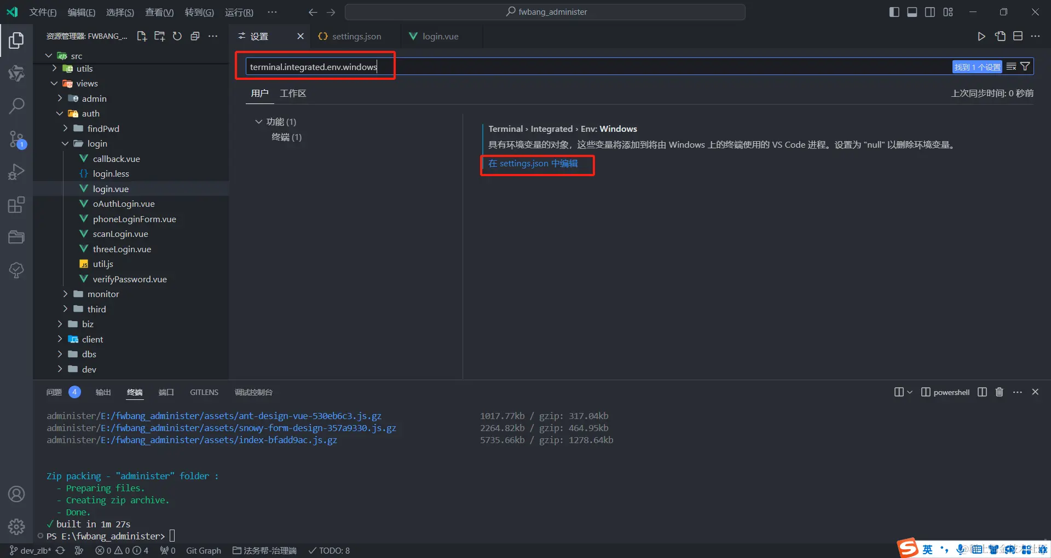
Task: Create a new folder in the explorer
Action: pos(159,36)
